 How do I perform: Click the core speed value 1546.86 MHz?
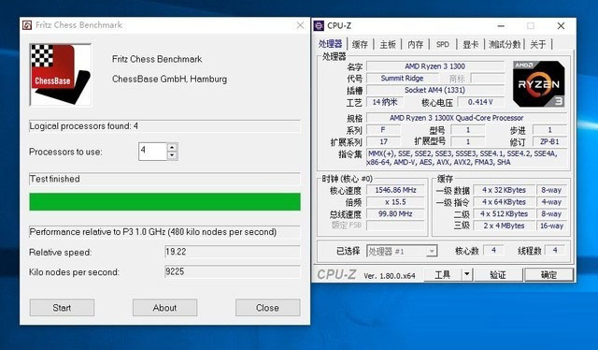pyautogui.click(x=395, y=190)
